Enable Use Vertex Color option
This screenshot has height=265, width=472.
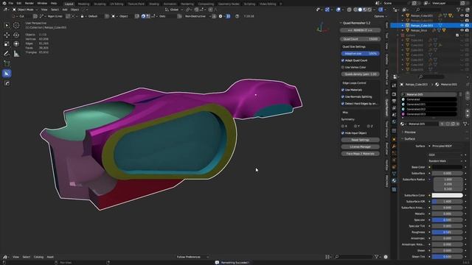pos(343,67)
